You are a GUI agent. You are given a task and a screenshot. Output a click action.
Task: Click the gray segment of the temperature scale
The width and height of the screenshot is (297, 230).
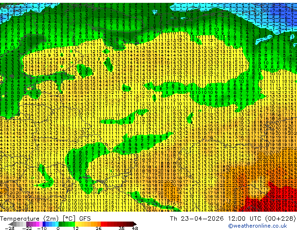18,224
